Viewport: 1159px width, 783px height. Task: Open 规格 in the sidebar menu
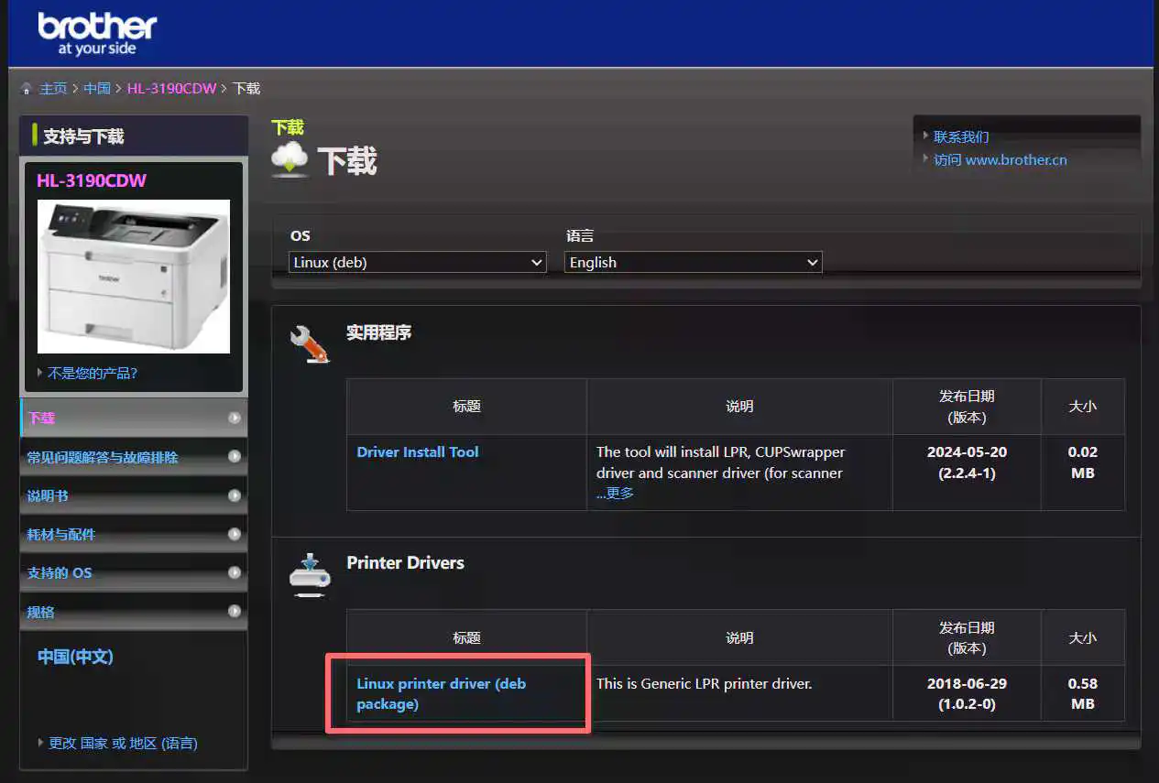134,611
